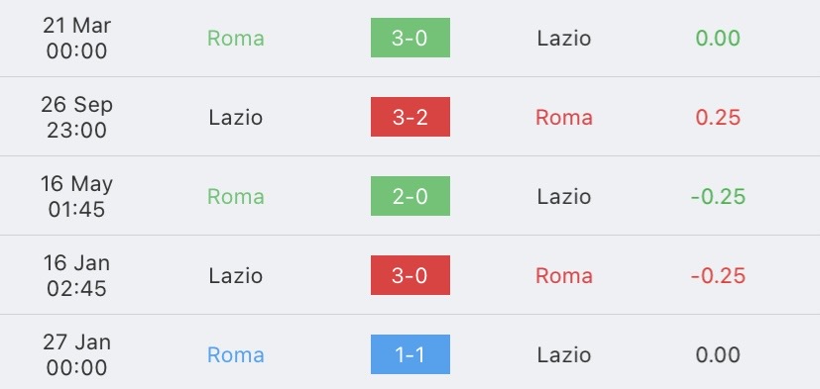Select the red 3-2 score badge
Viewport: 820px width, 389px height.
coord(410,117)
